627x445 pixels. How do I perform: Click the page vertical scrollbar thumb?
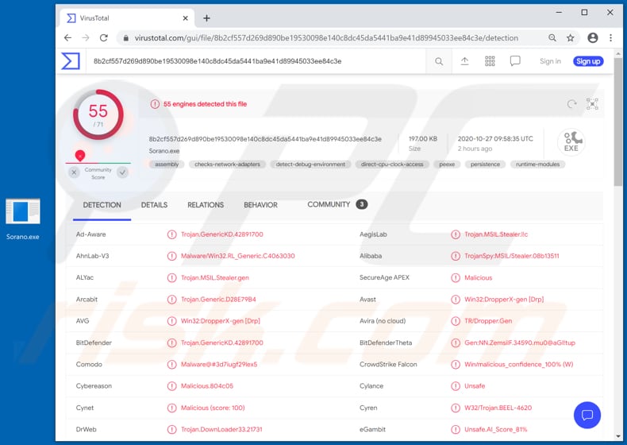618,122
